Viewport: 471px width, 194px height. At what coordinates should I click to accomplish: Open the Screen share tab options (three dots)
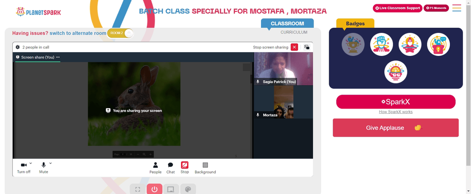(x=57, y=57)
